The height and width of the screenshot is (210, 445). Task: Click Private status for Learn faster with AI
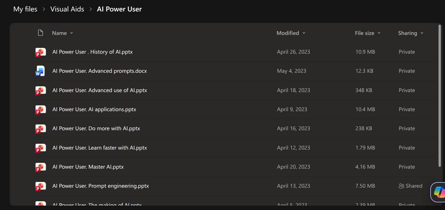pos(407,148)
